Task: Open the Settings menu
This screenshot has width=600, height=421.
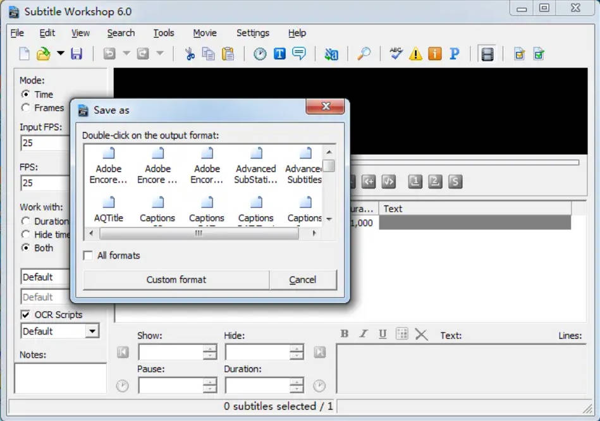Action: 252,33
